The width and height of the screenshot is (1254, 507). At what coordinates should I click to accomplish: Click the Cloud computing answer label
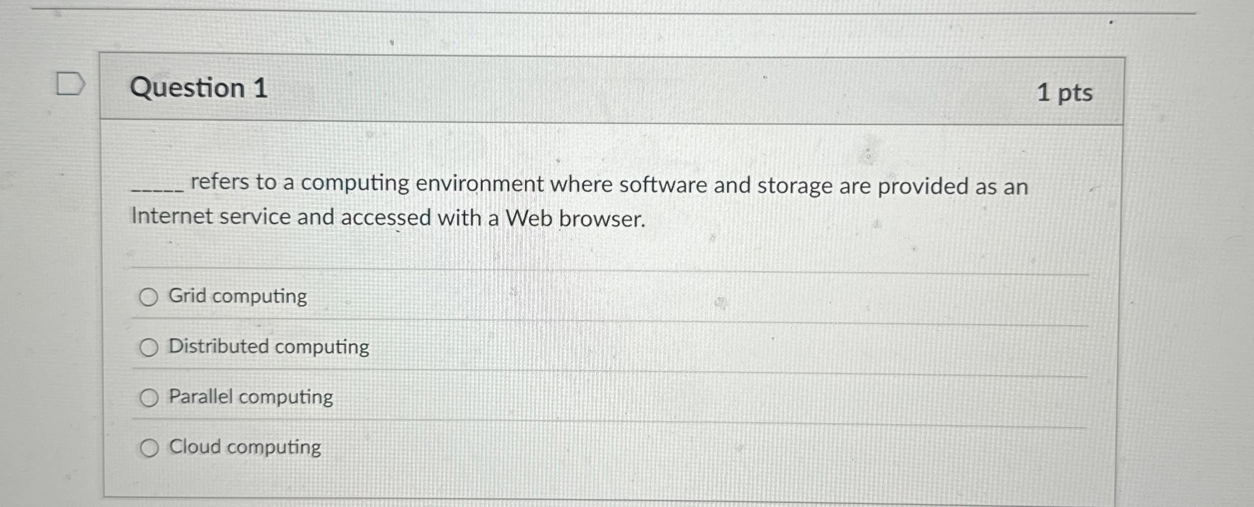pyautogui.click(x=245, y=447)
